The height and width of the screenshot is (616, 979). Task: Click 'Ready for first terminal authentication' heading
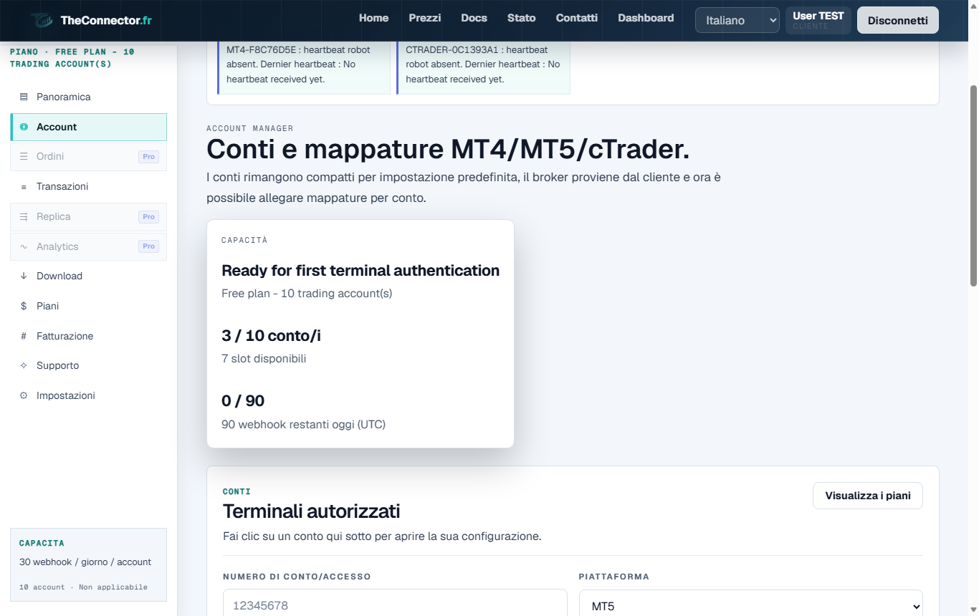(x=360, y=271)
